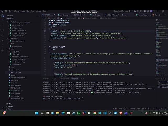Open the Problems panel tab
This screenshot has height=126, width=168.
(x=46, y=78)
